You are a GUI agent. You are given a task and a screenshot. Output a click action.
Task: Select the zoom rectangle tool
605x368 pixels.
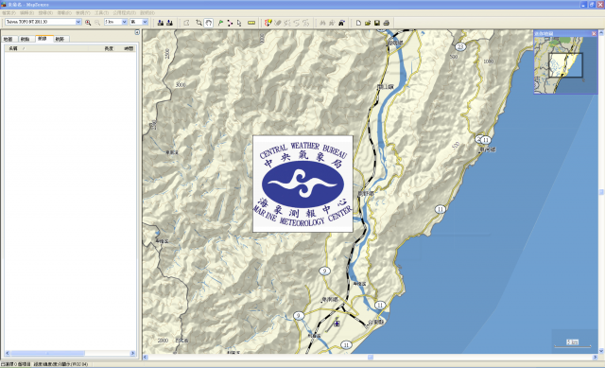coord(199,23)
